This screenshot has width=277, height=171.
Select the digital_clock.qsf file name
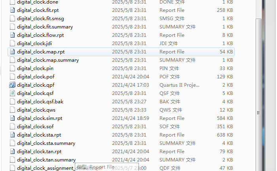(35, 93)
